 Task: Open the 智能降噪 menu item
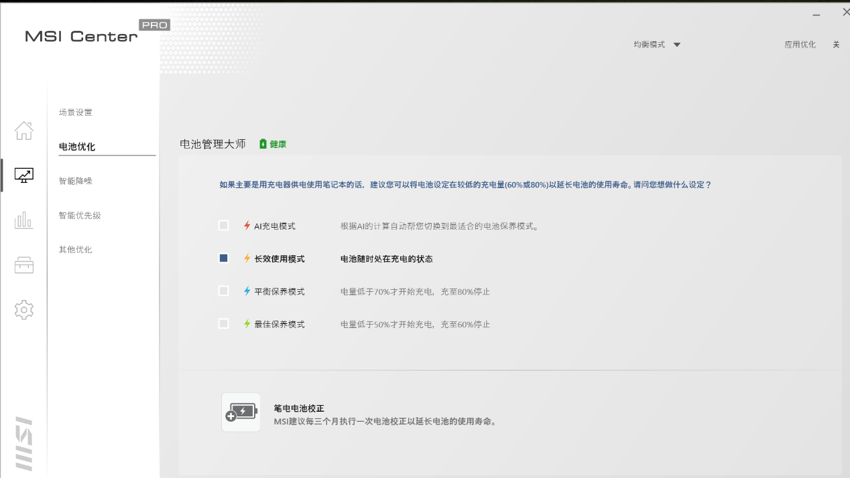[x=76, y=181]
